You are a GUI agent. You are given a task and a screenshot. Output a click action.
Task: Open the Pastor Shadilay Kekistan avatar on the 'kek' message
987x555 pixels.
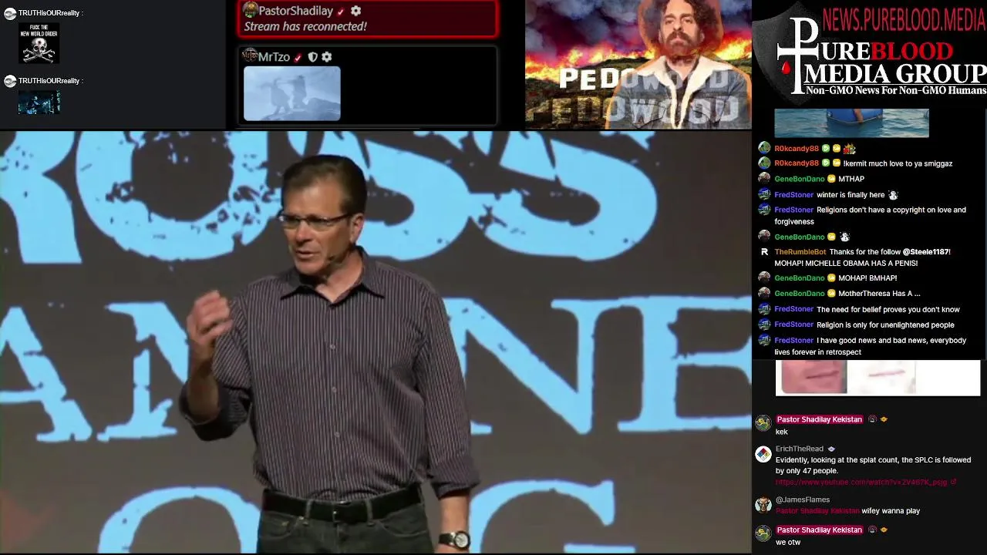point(763,423)
